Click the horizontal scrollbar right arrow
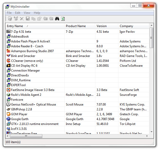This screenshot has height=150, width=160. [147, 136]
